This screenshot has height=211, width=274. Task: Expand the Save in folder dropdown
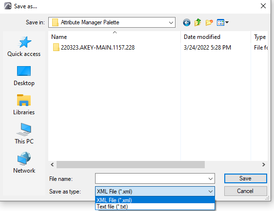pyautogui.click(x=171, y=22)
